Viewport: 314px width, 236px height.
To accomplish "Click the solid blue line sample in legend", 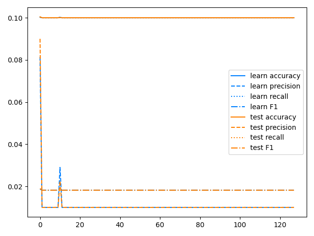I will pyautogui.click(x=239, y=76).
